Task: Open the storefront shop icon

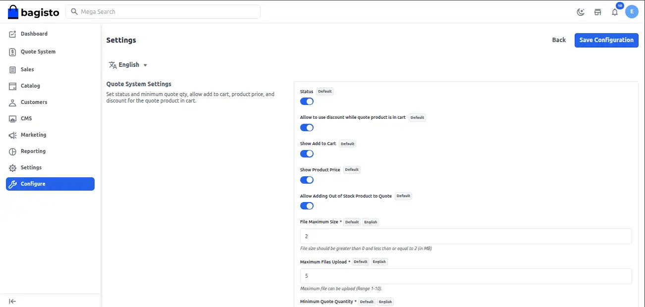Action: 597,12
